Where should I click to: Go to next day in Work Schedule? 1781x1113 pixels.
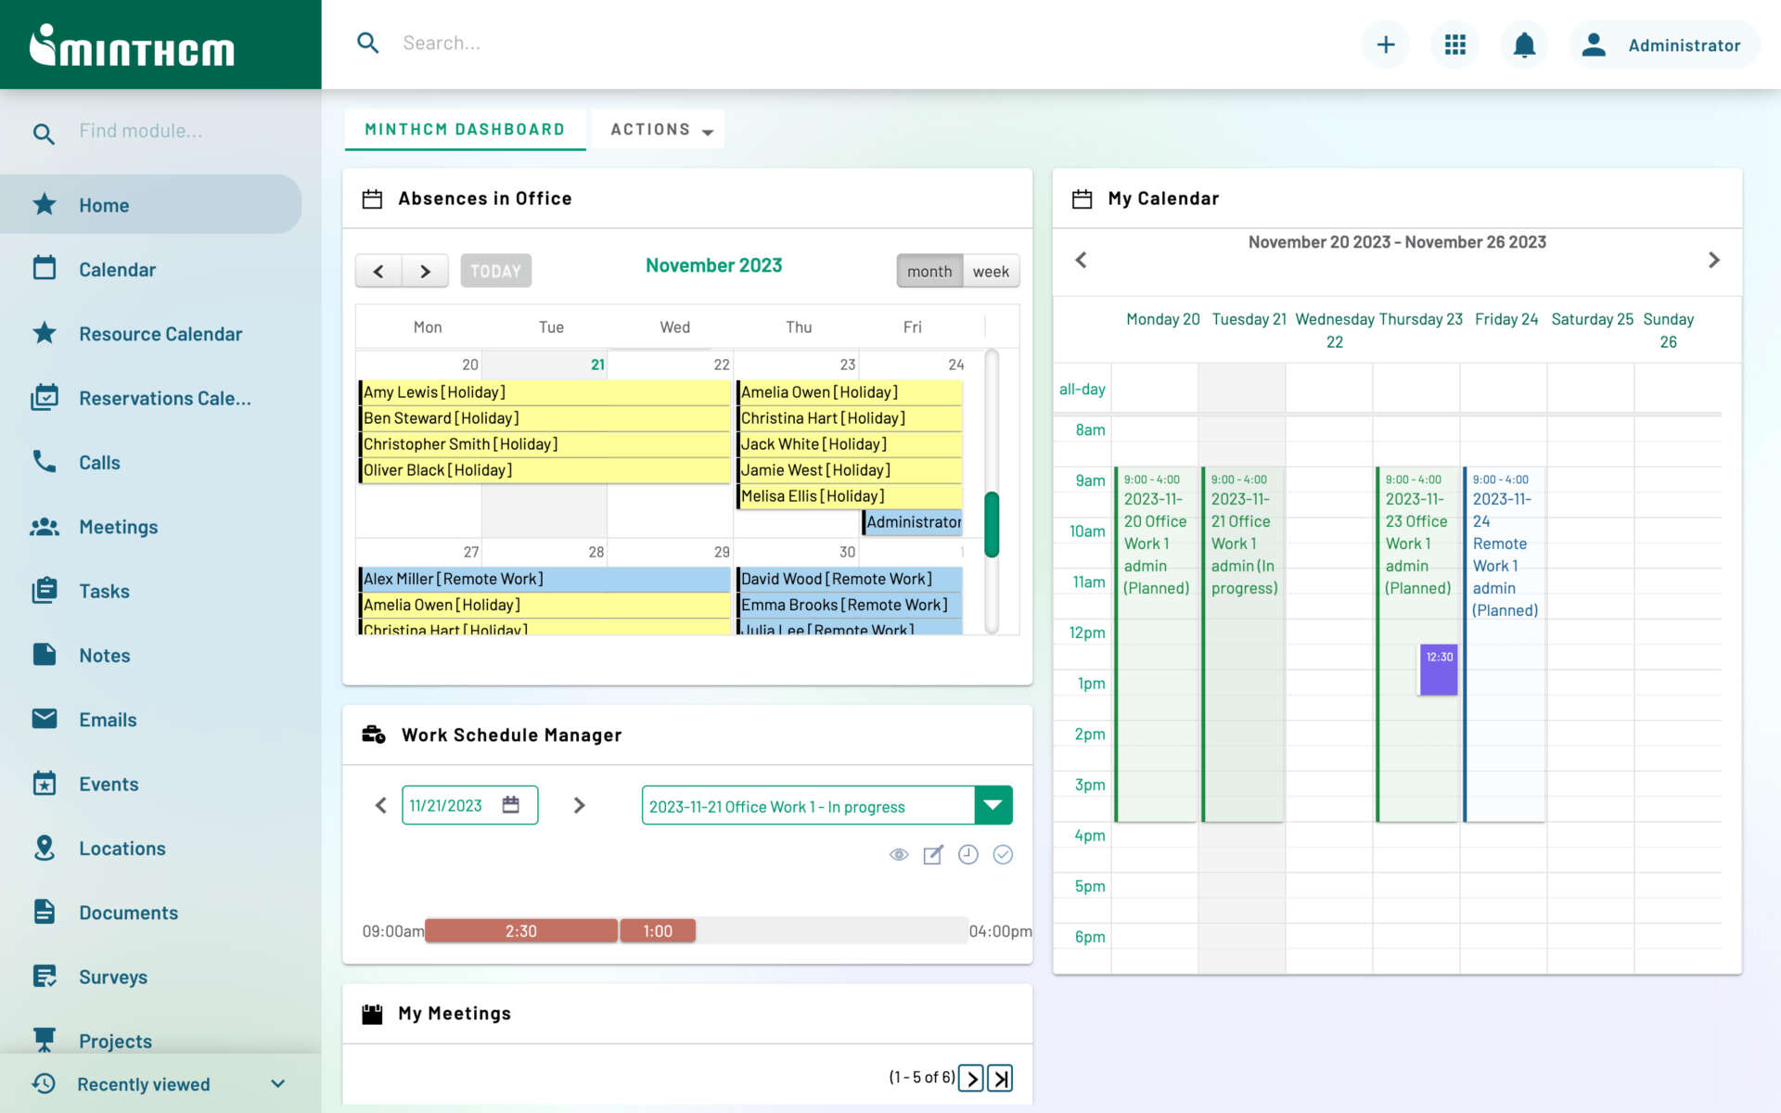tap(580, 805)
